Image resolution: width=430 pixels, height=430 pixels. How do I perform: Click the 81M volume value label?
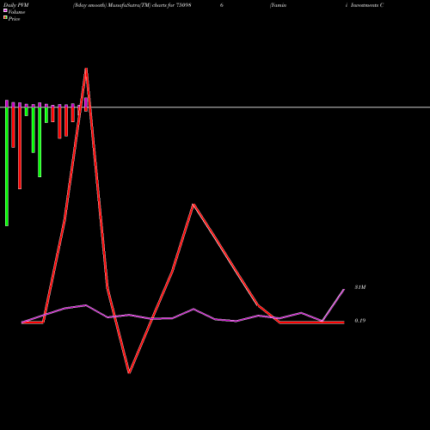pos(360,287)
